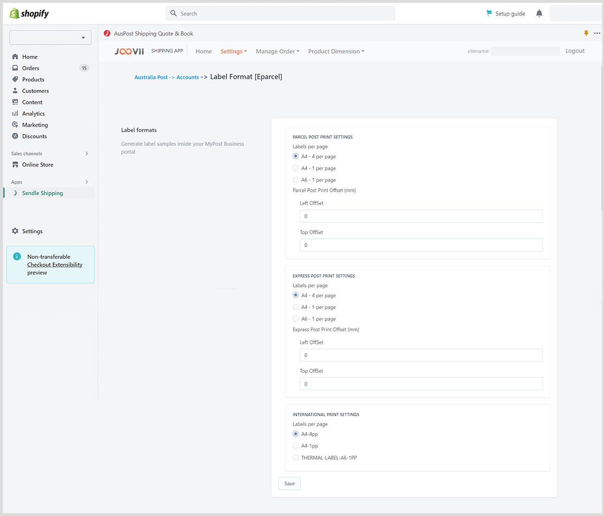Screen dimensions: 604x516
Task: Click the Marketing target icon
Action: tap(15, 125)
